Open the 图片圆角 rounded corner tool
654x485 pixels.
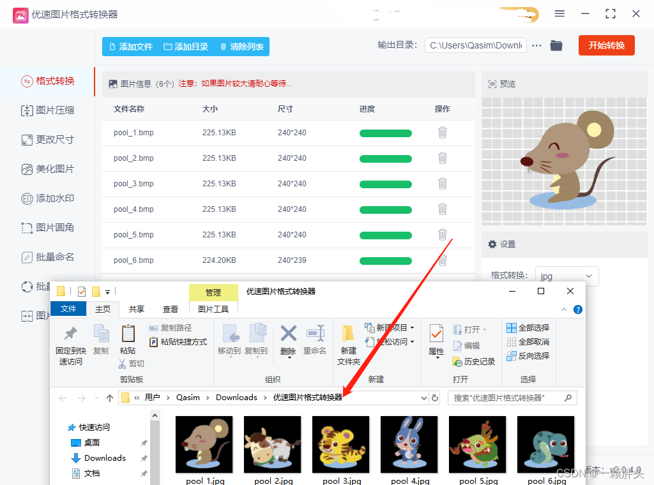point(48,228)
